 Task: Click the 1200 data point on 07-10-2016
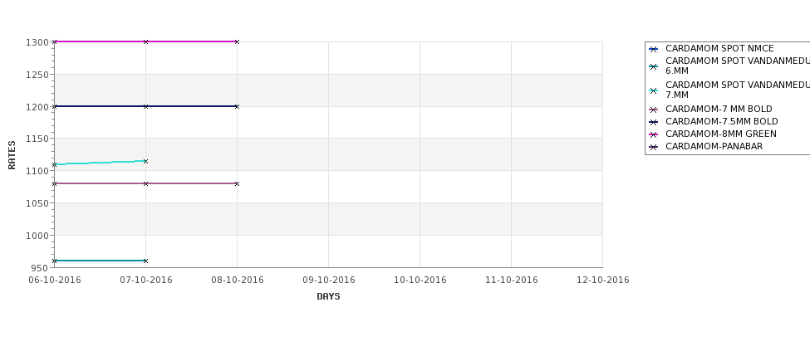point(145,106)
